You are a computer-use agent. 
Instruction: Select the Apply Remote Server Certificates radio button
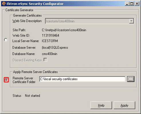click(6, 80)
